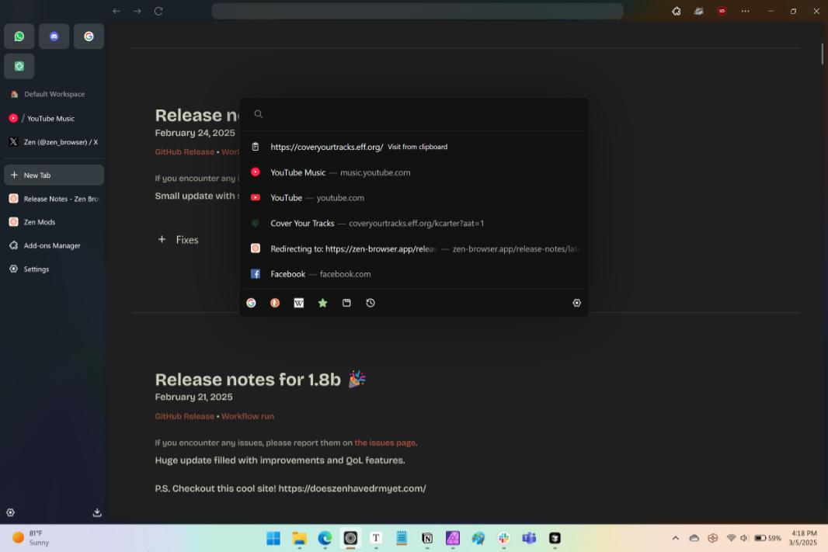The width and height of the screenshot is (828, 552).
Task: Open the browser menu with three dots
Action: tap(745, 11)
